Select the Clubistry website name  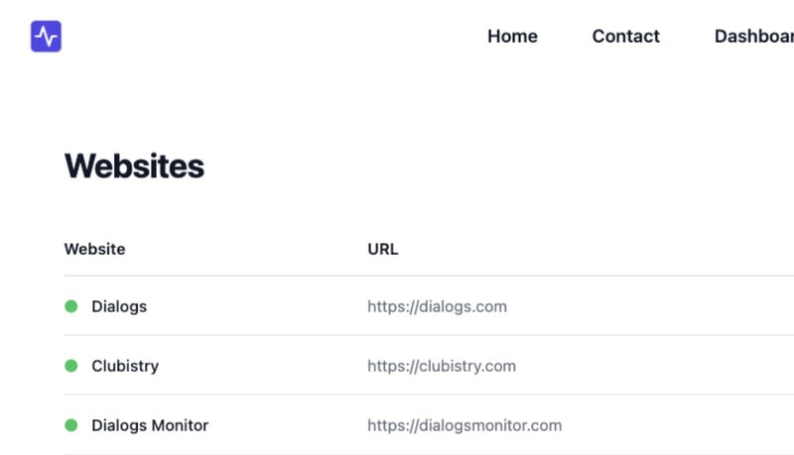tap(125, 366)
